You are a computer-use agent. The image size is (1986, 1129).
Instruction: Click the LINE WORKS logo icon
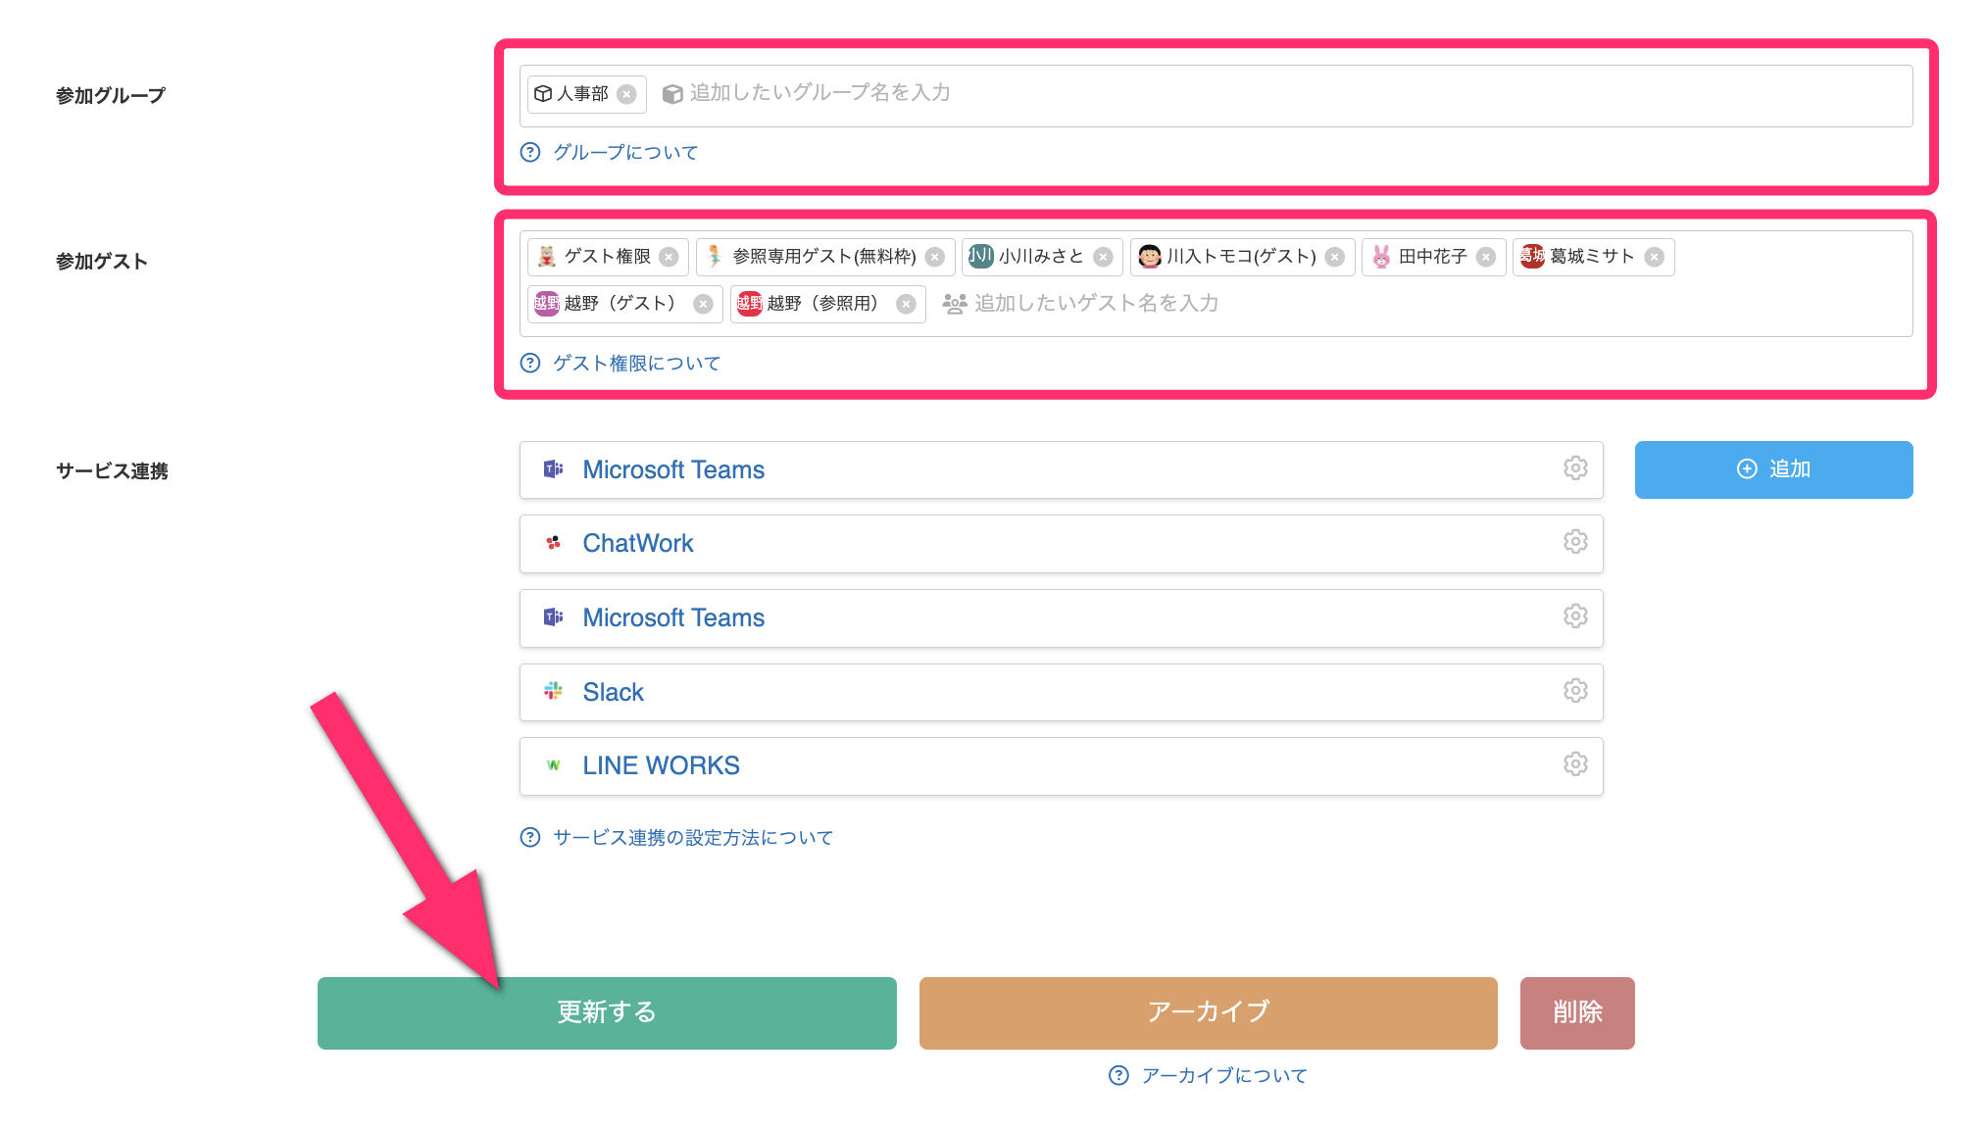[x=554, y=765]
